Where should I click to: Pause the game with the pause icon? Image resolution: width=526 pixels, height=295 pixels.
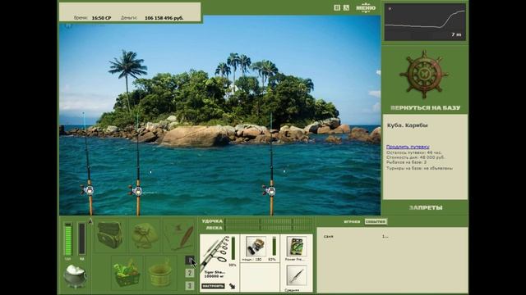click(337, 7)
